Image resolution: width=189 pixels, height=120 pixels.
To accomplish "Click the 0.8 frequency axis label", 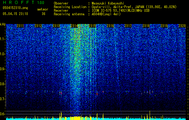I will 3,84.
